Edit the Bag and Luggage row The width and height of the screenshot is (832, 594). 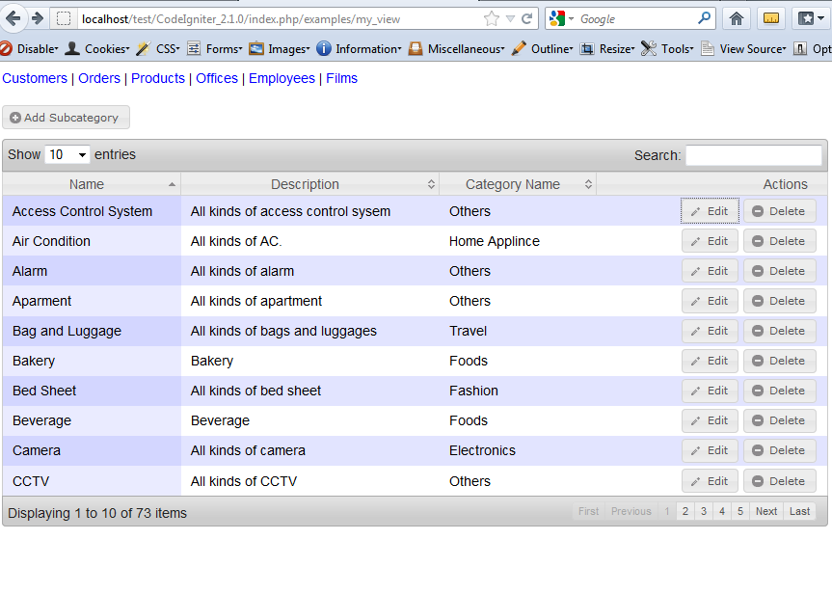click(710, 331)
